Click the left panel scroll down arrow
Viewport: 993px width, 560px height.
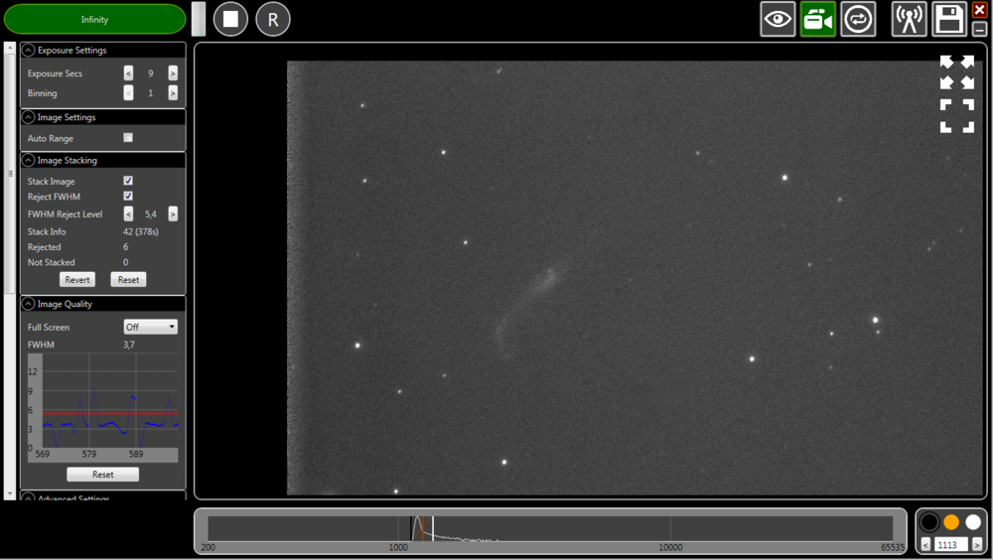[x=10, y=493]
